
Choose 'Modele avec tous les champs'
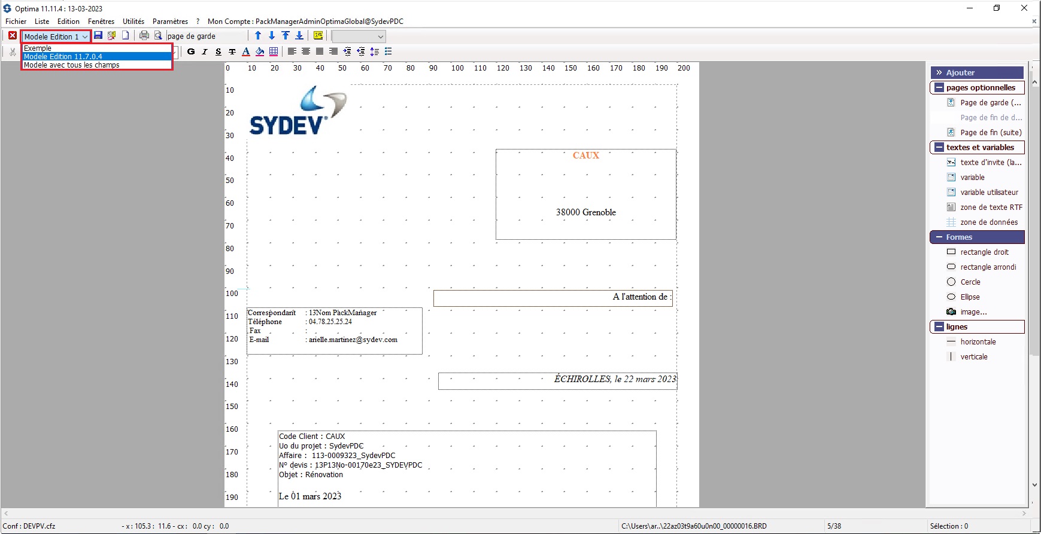97,65
